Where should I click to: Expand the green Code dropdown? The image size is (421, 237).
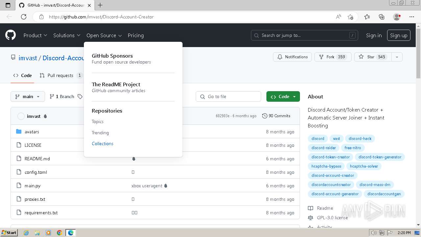pos(283,96)
